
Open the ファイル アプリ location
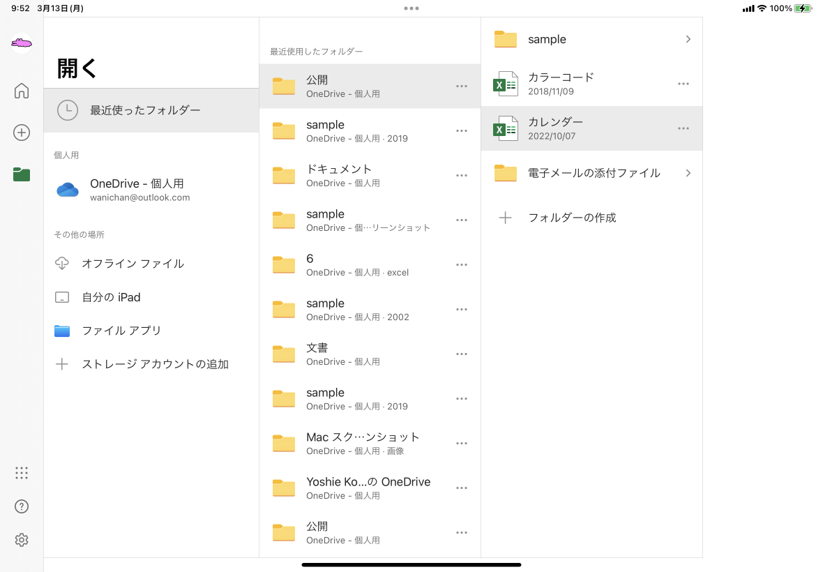tap(121, 331)
